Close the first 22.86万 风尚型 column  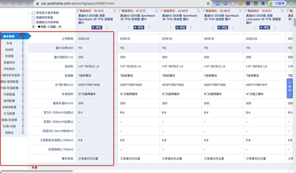click(198, 11)
